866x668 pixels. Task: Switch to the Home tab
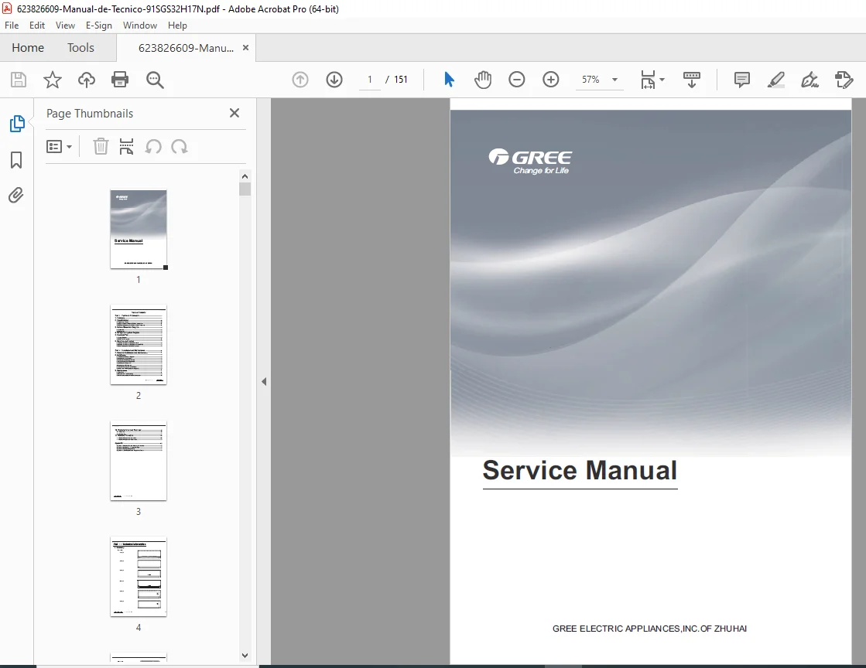28,48
